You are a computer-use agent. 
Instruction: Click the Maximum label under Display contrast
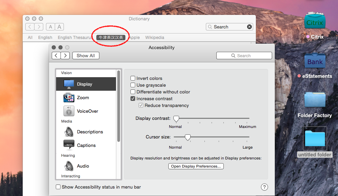pos(247,127)
